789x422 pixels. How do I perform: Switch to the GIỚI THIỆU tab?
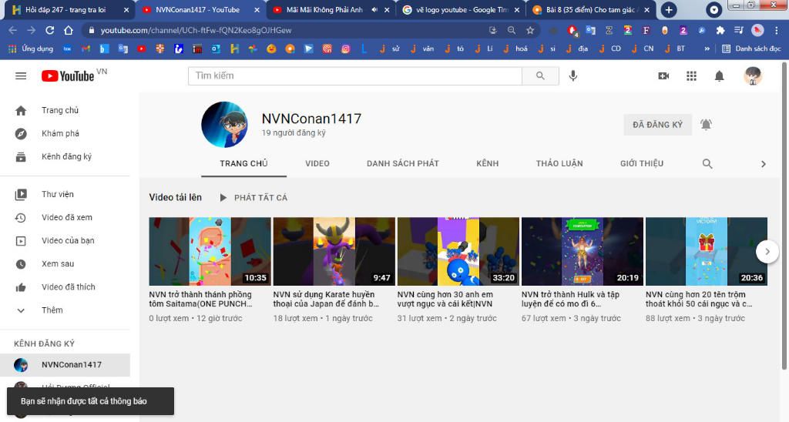click(642, 163)
